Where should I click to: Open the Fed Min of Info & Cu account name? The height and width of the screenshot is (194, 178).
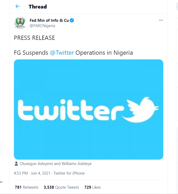(49, 20)
